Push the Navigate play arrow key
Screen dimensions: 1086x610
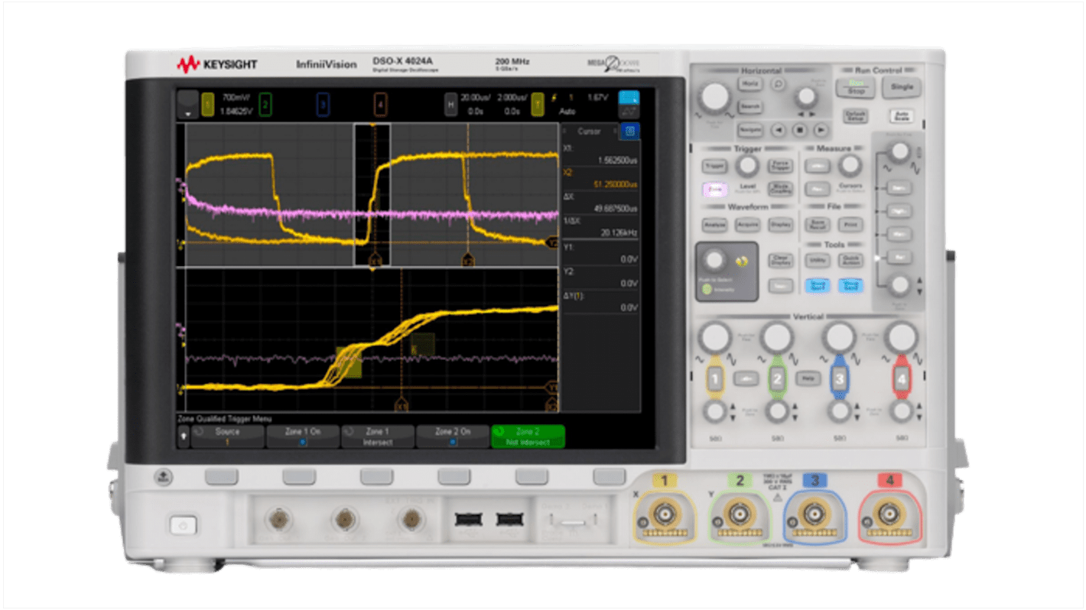[821, 130]
